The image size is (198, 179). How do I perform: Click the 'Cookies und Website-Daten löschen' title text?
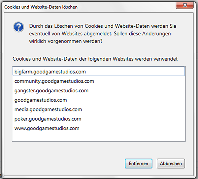(41, 7)
